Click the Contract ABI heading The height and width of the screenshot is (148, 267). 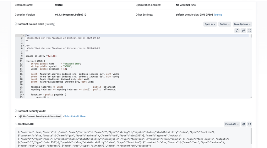tap(26, 124)
